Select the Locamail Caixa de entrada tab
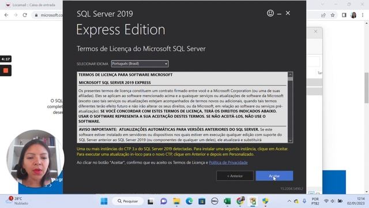Viewport: 369px width, 208px height. point(33,5)
